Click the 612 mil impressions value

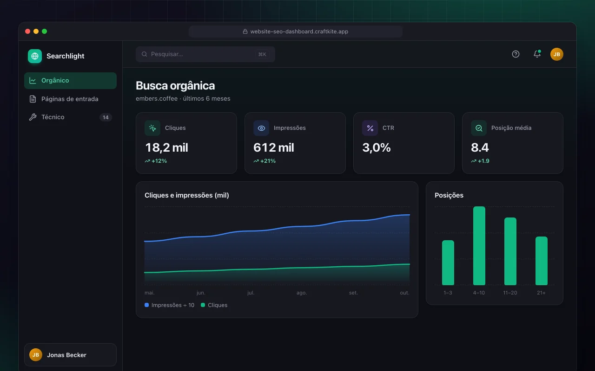(274, 147)
